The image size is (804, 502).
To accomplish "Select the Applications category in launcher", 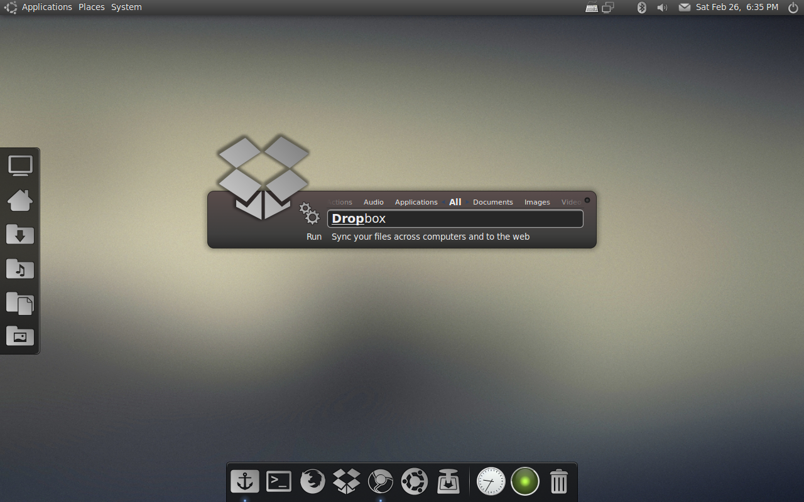I will pos(416,202).
